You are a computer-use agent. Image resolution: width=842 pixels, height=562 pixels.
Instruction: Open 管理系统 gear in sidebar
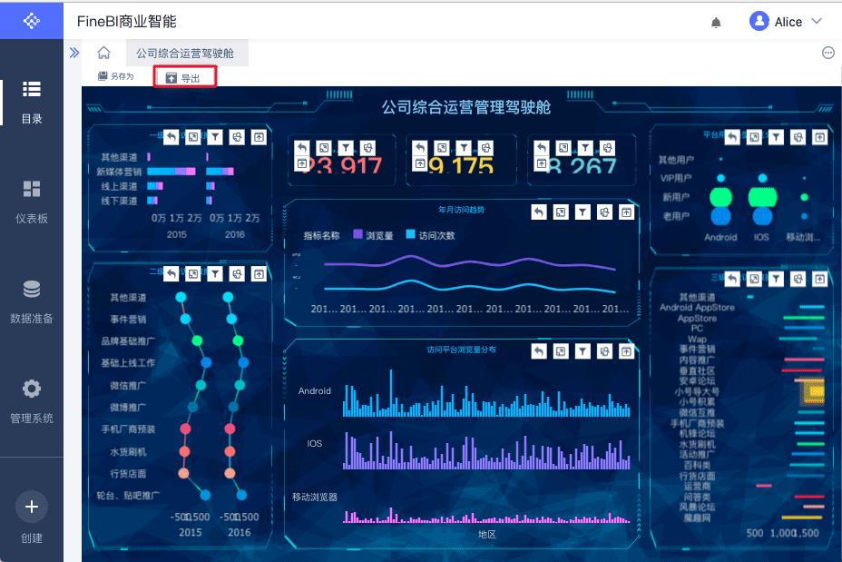click(32, 402)
